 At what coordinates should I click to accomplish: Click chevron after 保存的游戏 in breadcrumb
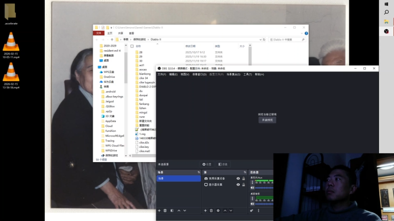coord(148,40)
